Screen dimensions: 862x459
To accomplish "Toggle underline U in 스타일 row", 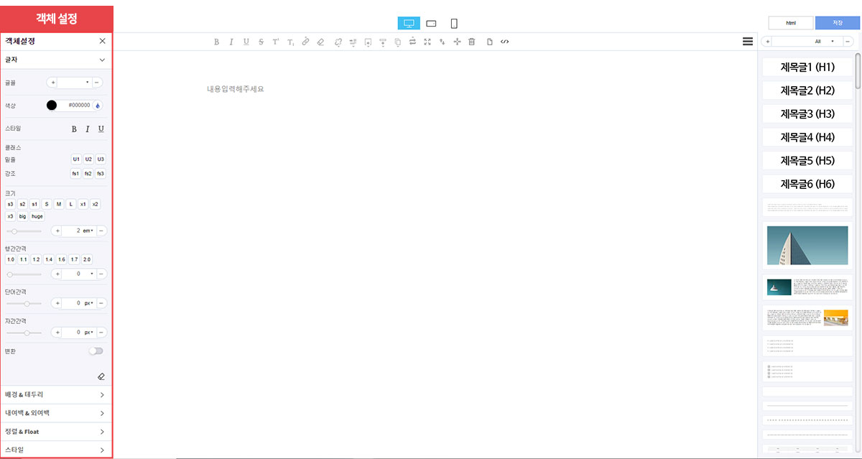I will [x=101, y=129].
